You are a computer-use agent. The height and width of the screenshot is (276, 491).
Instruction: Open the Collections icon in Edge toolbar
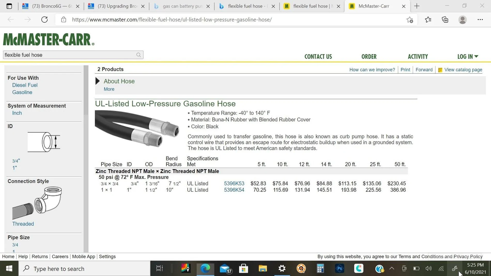[x=445, y=20]
